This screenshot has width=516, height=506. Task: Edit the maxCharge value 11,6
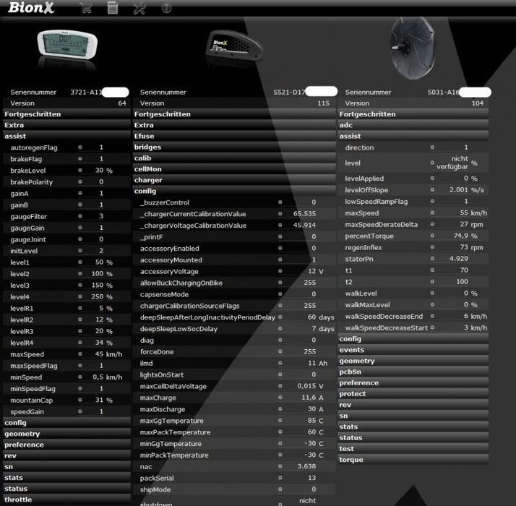click(x=309, y=398)
